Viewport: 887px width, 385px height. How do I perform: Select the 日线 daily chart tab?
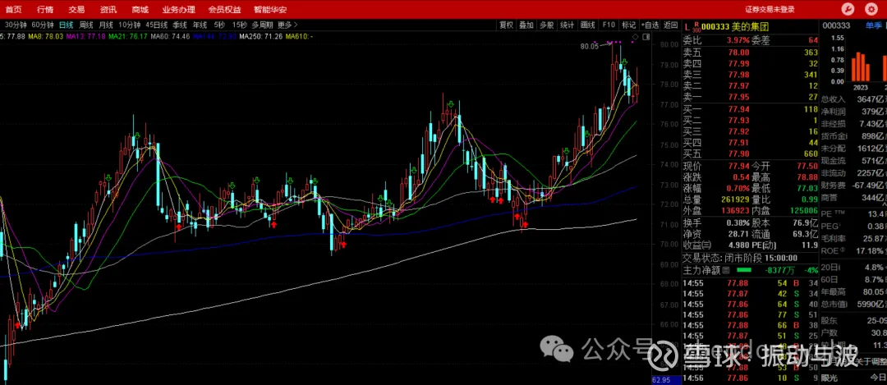pyautogui.click(x=67, y=25)
